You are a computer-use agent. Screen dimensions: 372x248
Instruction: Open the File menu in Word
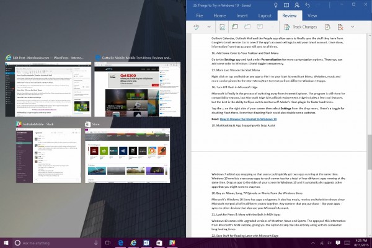tap(200, 15)
